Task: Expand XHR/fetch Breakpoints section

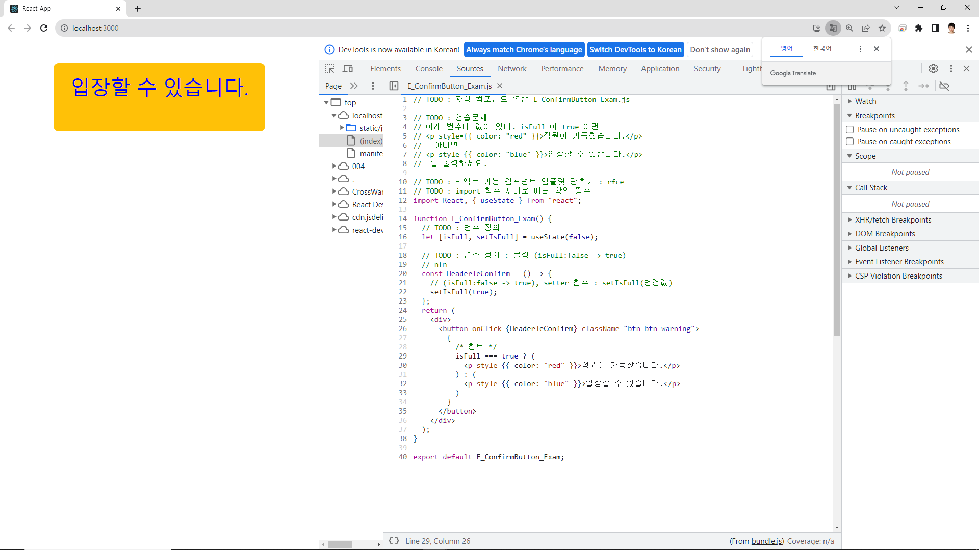Action: point(893,220)
